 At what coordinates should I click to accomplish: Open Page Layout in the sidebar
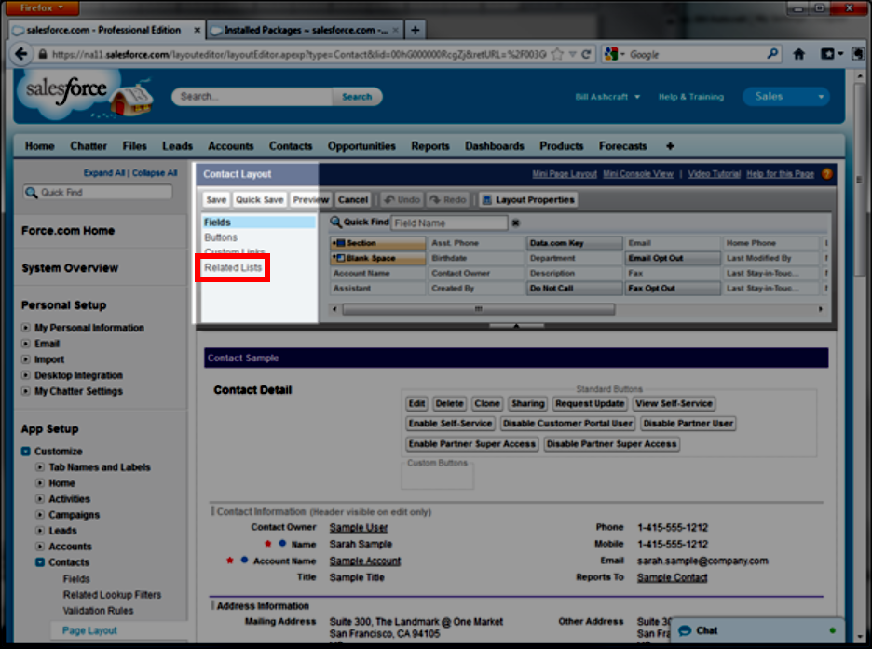[x=89, y=630]
